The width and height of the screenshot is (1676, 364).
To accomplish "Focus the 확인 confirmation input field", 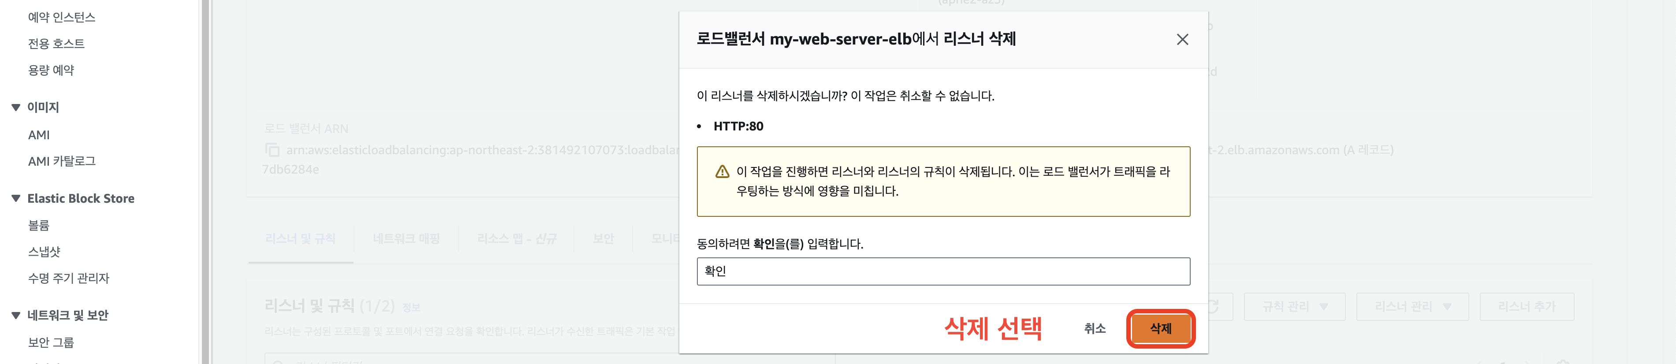I will point(943,271).
